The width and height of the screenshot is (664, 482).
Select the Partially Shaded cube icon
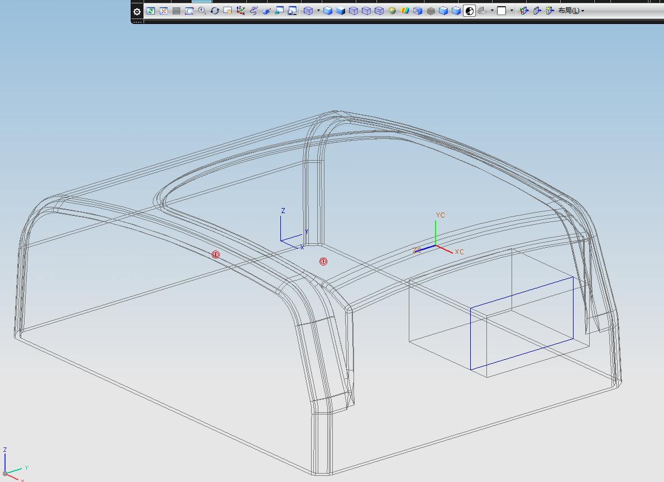418,11
